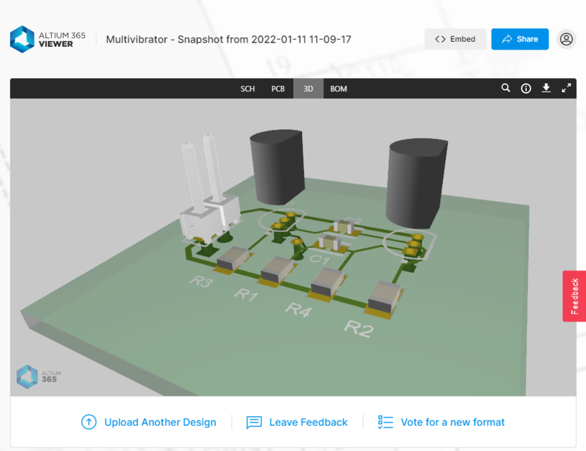
Task: Open Upload Another Design
Action: pos(160,422)
